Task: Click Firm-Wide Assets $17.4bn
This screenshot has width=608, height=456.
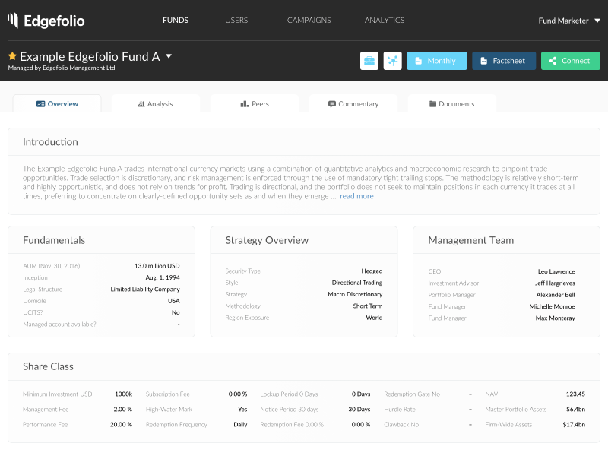Action: click(x=574, y=425)
